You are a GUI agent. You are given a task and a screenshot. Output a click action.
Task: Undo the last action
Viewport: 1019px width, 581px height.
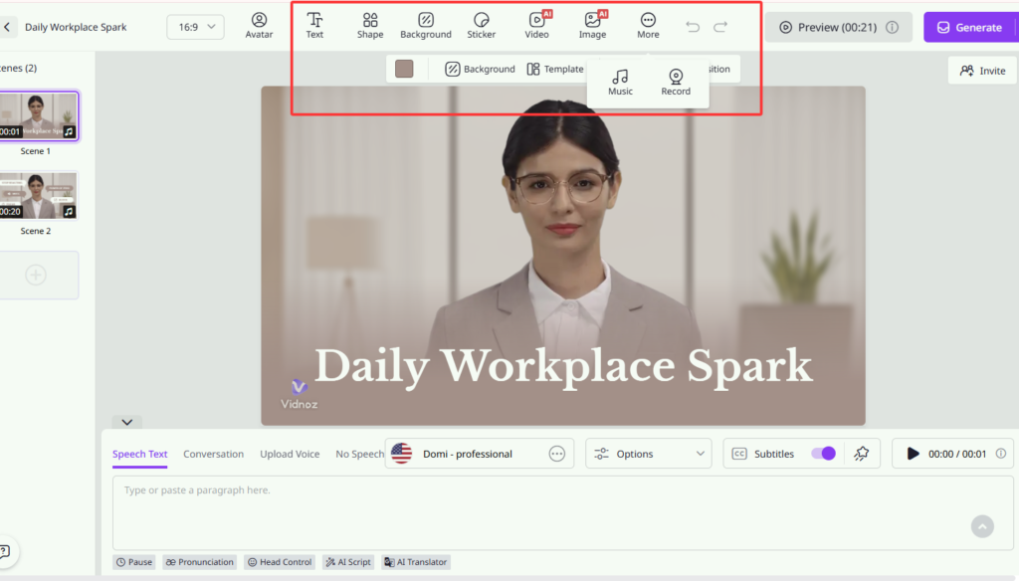point(693,27)
